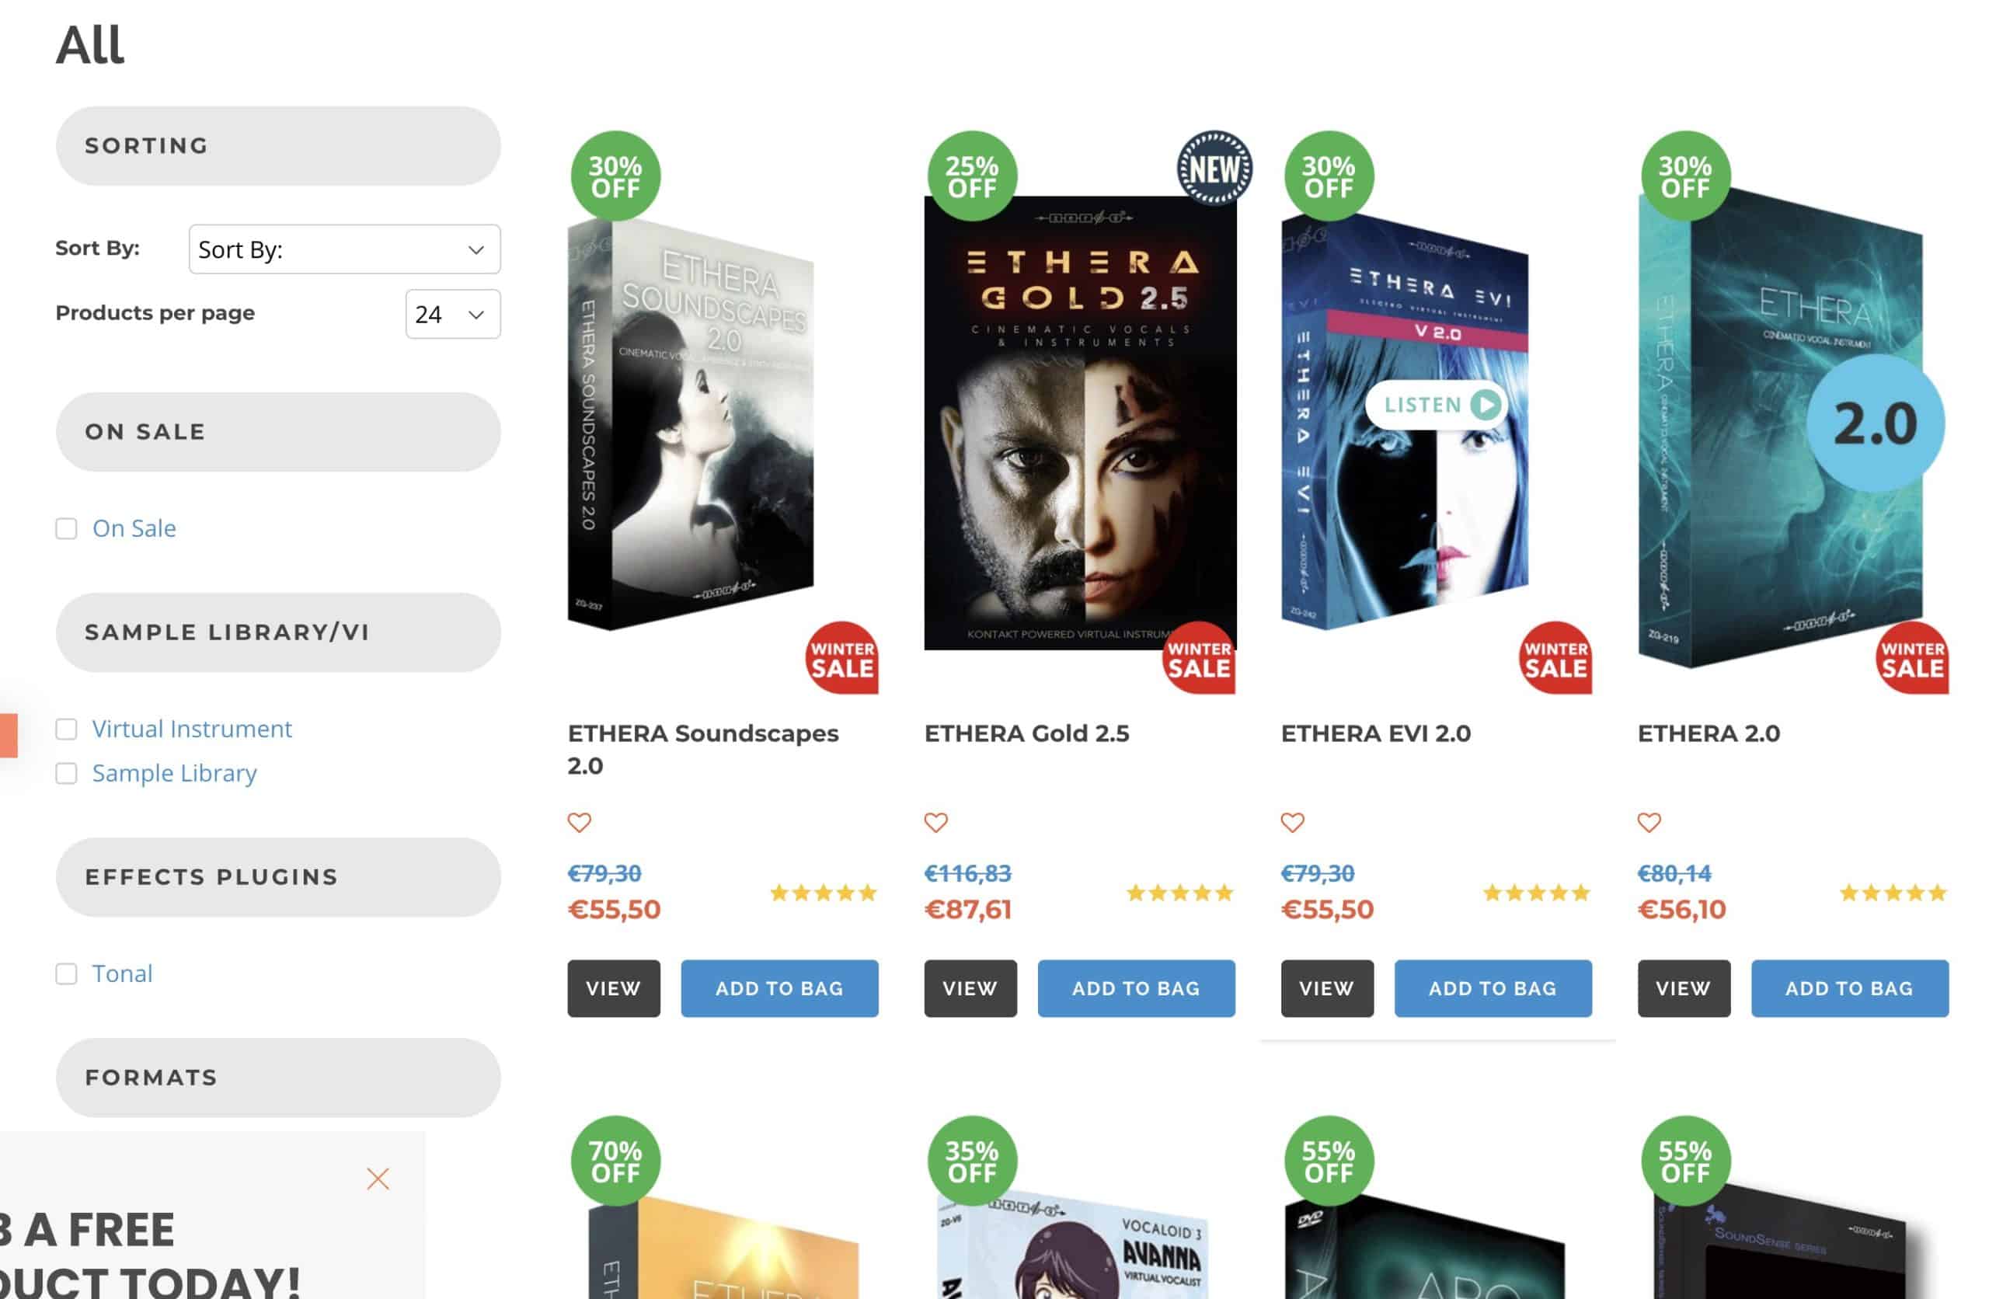This screenshot has height=1299, width=1989.
Task: Favorite ETHERA EVI 2.0 with heart icon
Action: coord(1293,823)
